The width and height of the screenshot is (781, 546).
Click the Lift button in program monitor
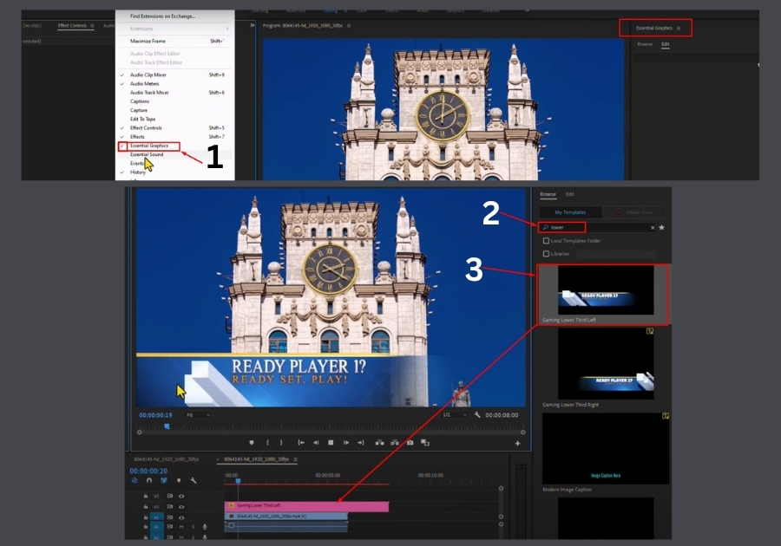[x=379, y=443]
